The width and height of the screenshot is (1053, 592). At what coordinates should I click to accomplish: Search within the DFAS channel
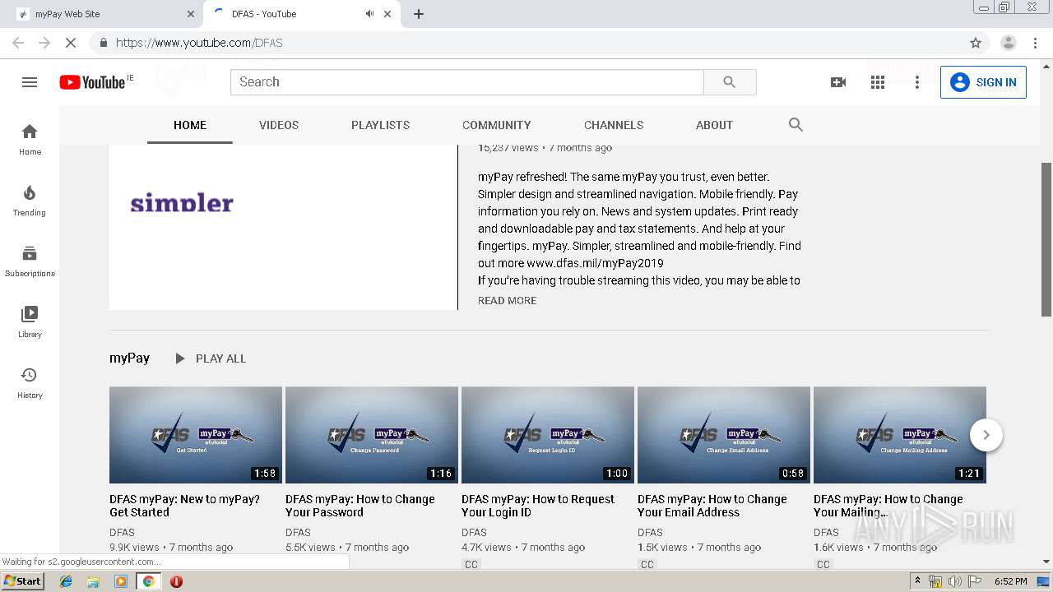point(796,125)
